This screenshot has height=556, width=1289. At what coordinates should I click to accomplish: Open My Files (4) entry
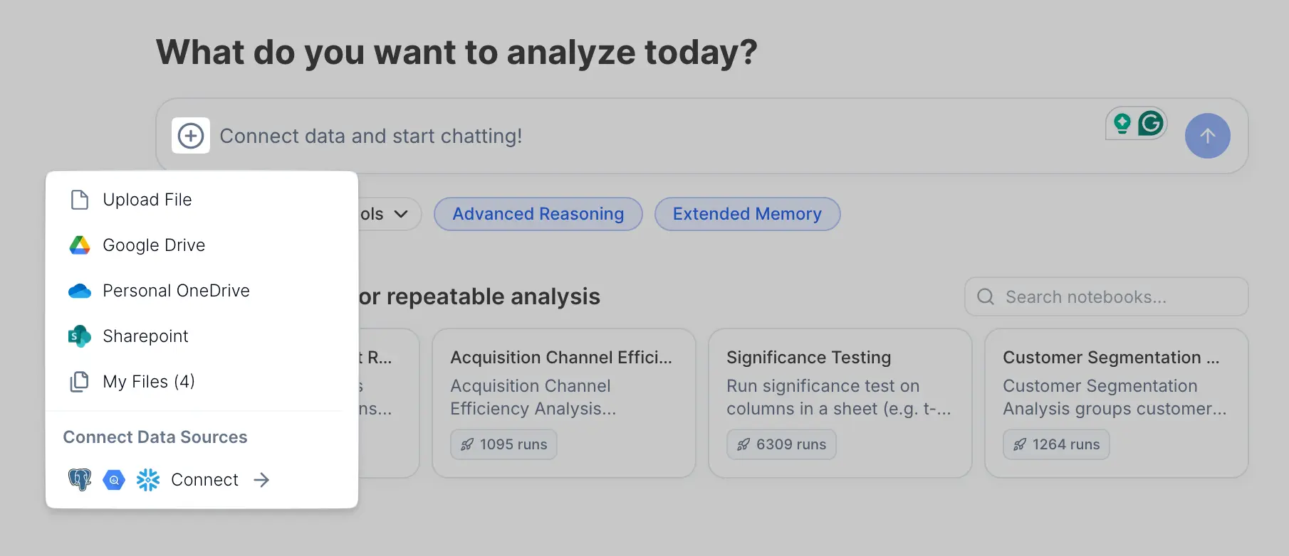pos(148,382)
